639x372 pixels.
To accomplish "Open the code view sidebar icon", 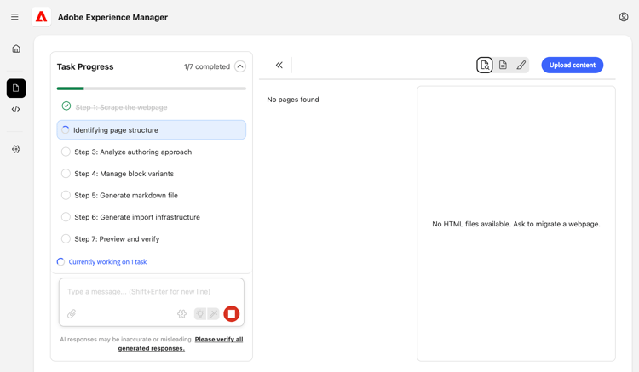I will (16, 109).
